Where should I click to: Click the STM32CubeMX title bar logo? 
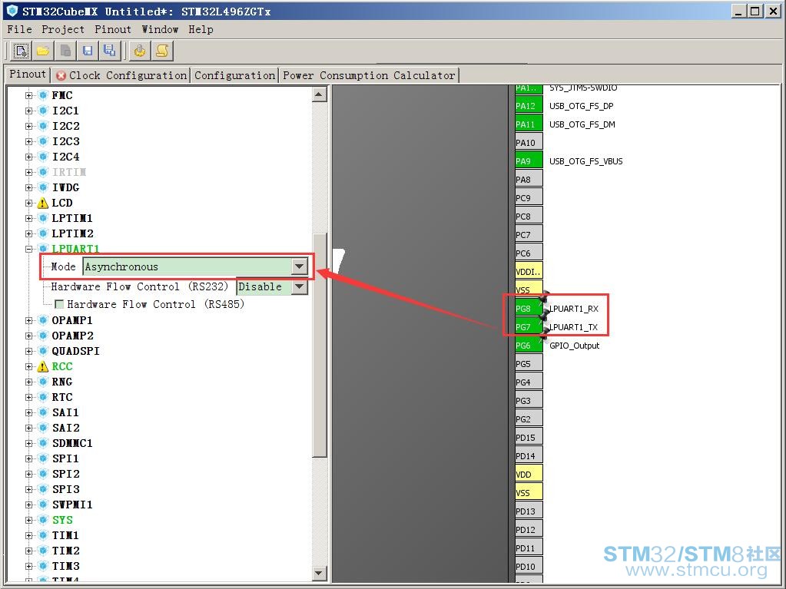click(12, 11)
